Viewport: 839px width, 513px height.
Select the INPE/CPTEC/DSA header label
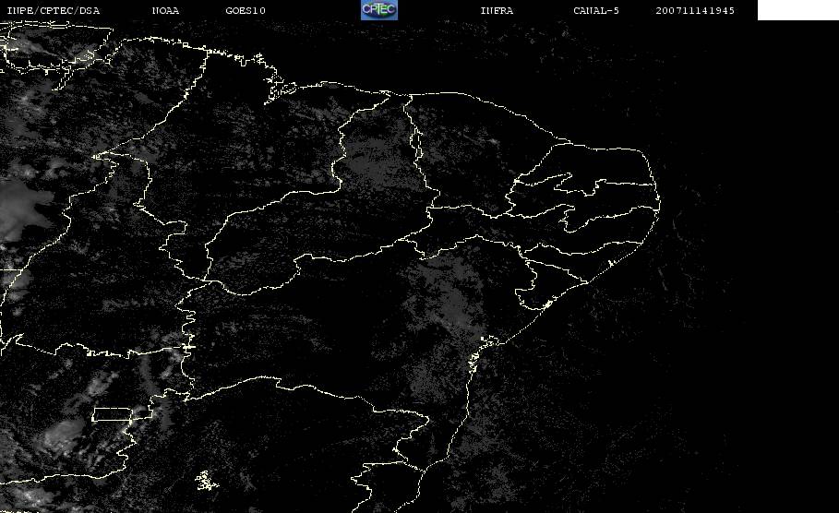tap(53, 11)
